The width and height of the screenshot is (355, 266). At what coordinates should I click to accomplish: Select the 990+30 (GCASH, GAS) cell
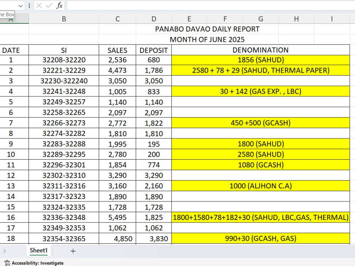point(261,238)
